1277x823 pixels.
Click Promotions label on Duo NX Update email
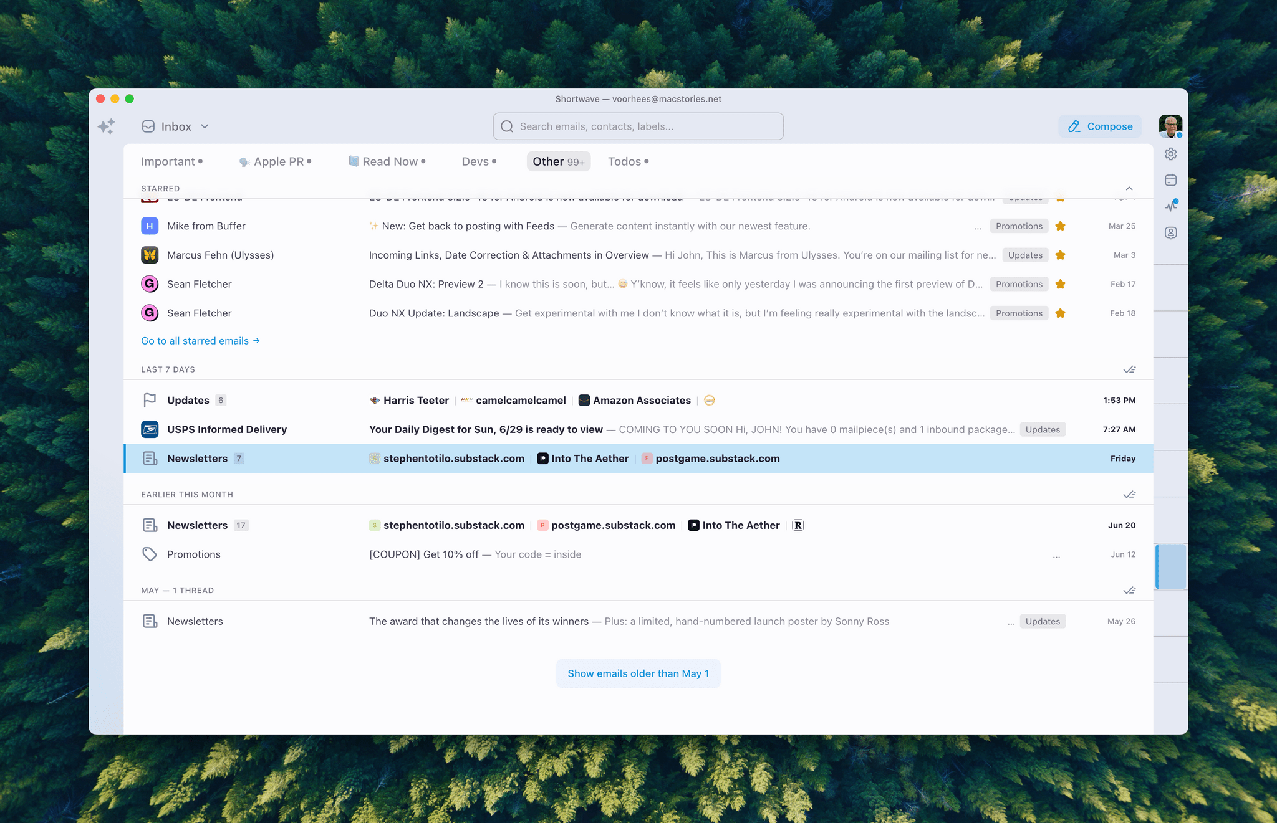click(1019, 313)
